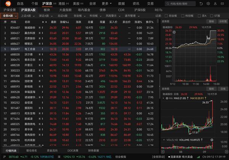The image size is (229, 160).
Task: Enable the 创业板 filter checkbox
Action: coord(166,16)
